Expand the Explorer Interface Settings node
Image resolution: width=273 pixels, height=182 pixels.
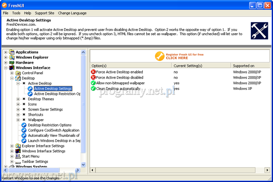click(12, 146)
